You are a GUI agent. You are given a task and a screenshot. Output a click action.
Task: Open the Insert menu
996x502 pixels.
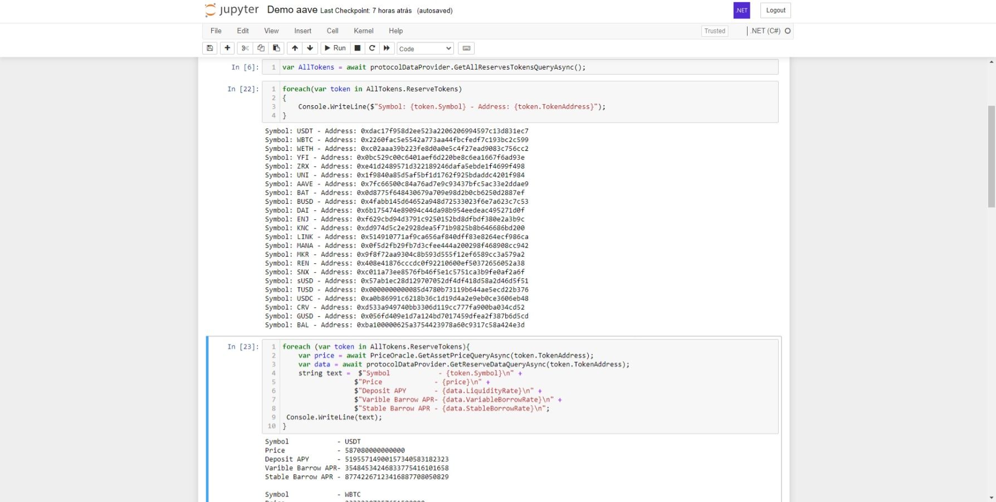(x=303, y=31)
